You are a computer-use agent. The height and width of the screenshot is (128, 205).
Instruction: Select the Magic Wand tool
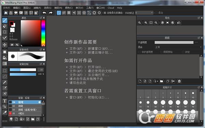[x=5, y=82]
